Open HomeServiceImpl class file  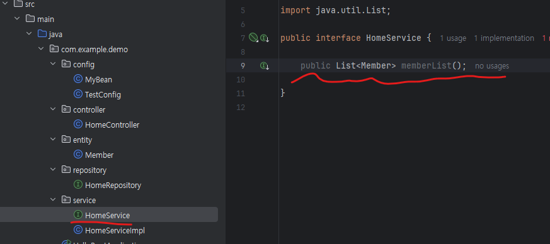pos(115,230)
